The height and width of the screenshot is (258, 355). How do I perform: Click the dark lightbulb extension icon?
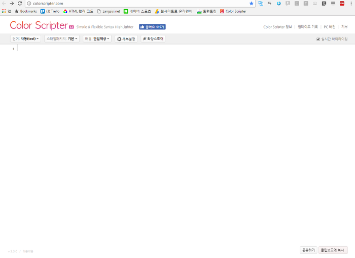(324, 4)
